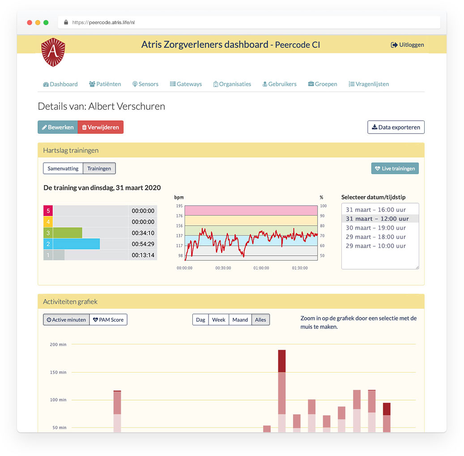Enable the Maand view for the graph
This screenshot has height=456, width=464.
click(240, 319)
